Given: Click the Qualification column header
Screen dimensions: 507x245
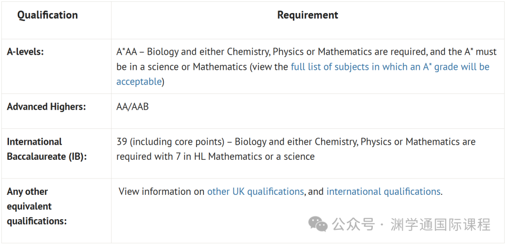Looking at the screenshot, I should click(47, 15).
